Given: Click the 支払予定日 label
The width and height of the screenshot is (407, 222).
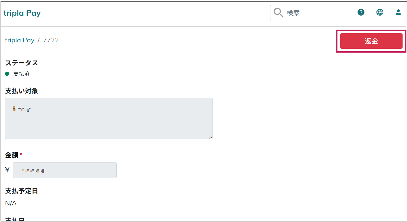Looking at the screenshot, I should [x=22, y=191].
